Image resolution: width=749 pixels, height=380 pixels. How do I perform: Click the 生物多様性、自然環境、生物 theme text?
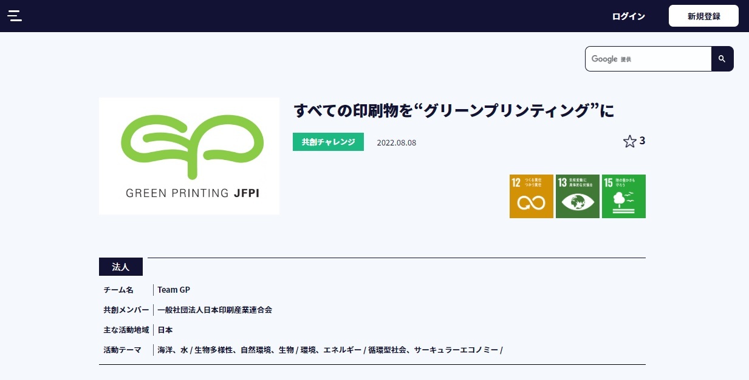tap(244, 350)
